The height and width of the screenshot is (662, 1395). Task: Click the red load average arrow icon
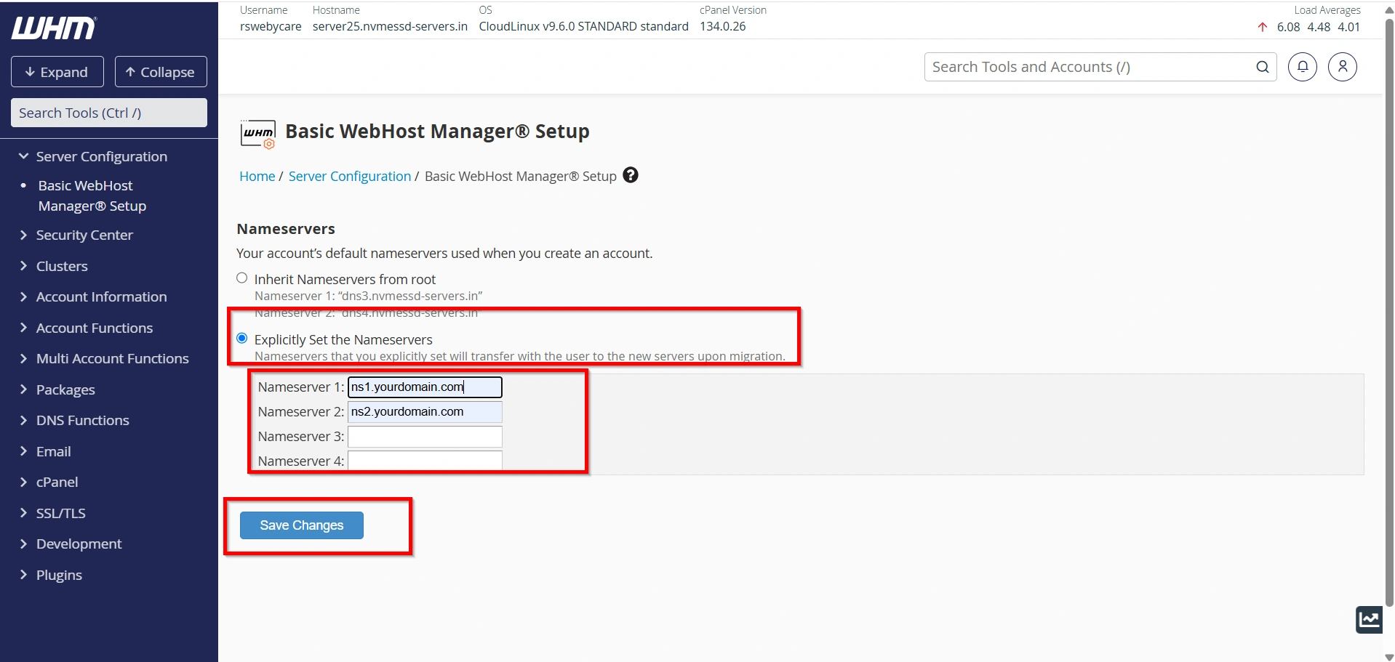[1263, 27]
